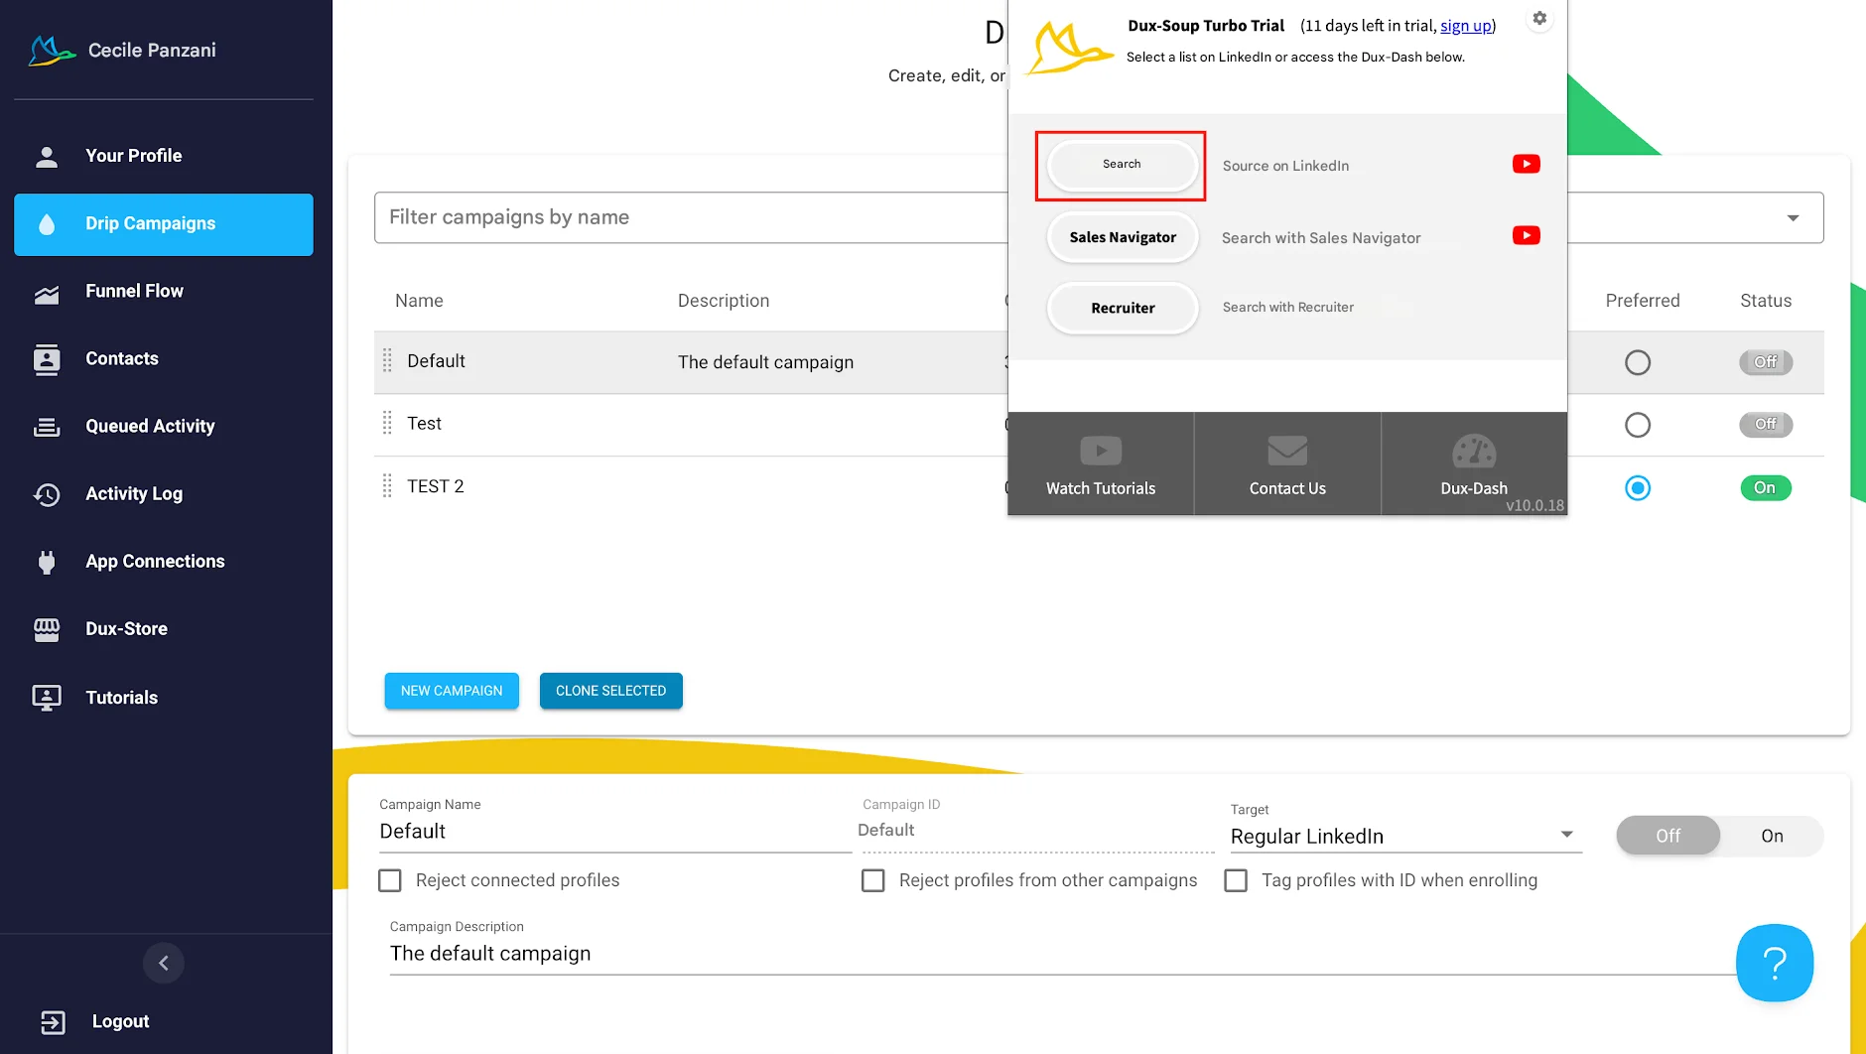Click the Logout exit icon
The height and width of the screenshot is (1054, 1866).
53,1022
